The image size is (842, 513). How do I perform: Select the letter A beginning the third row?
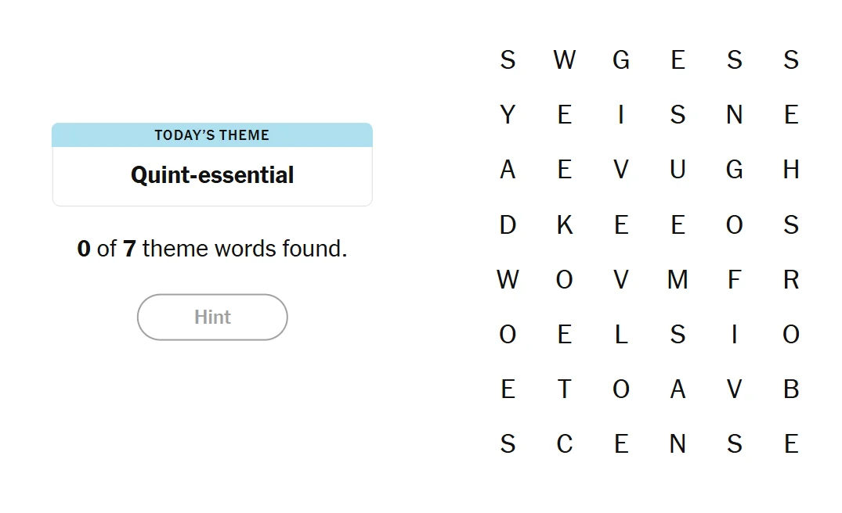click(x=508, y=169)
